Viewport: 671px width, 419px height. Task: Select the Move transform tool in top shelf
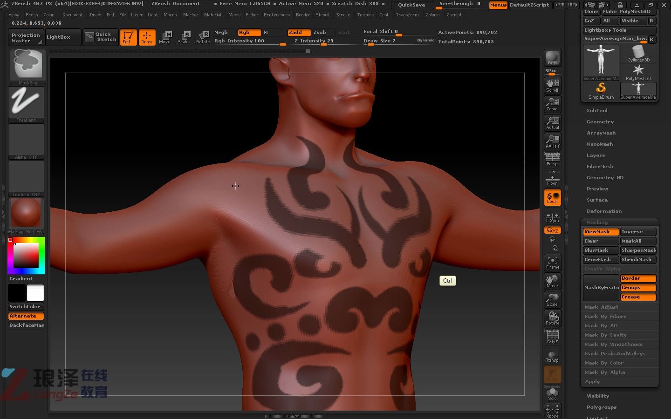165,37
